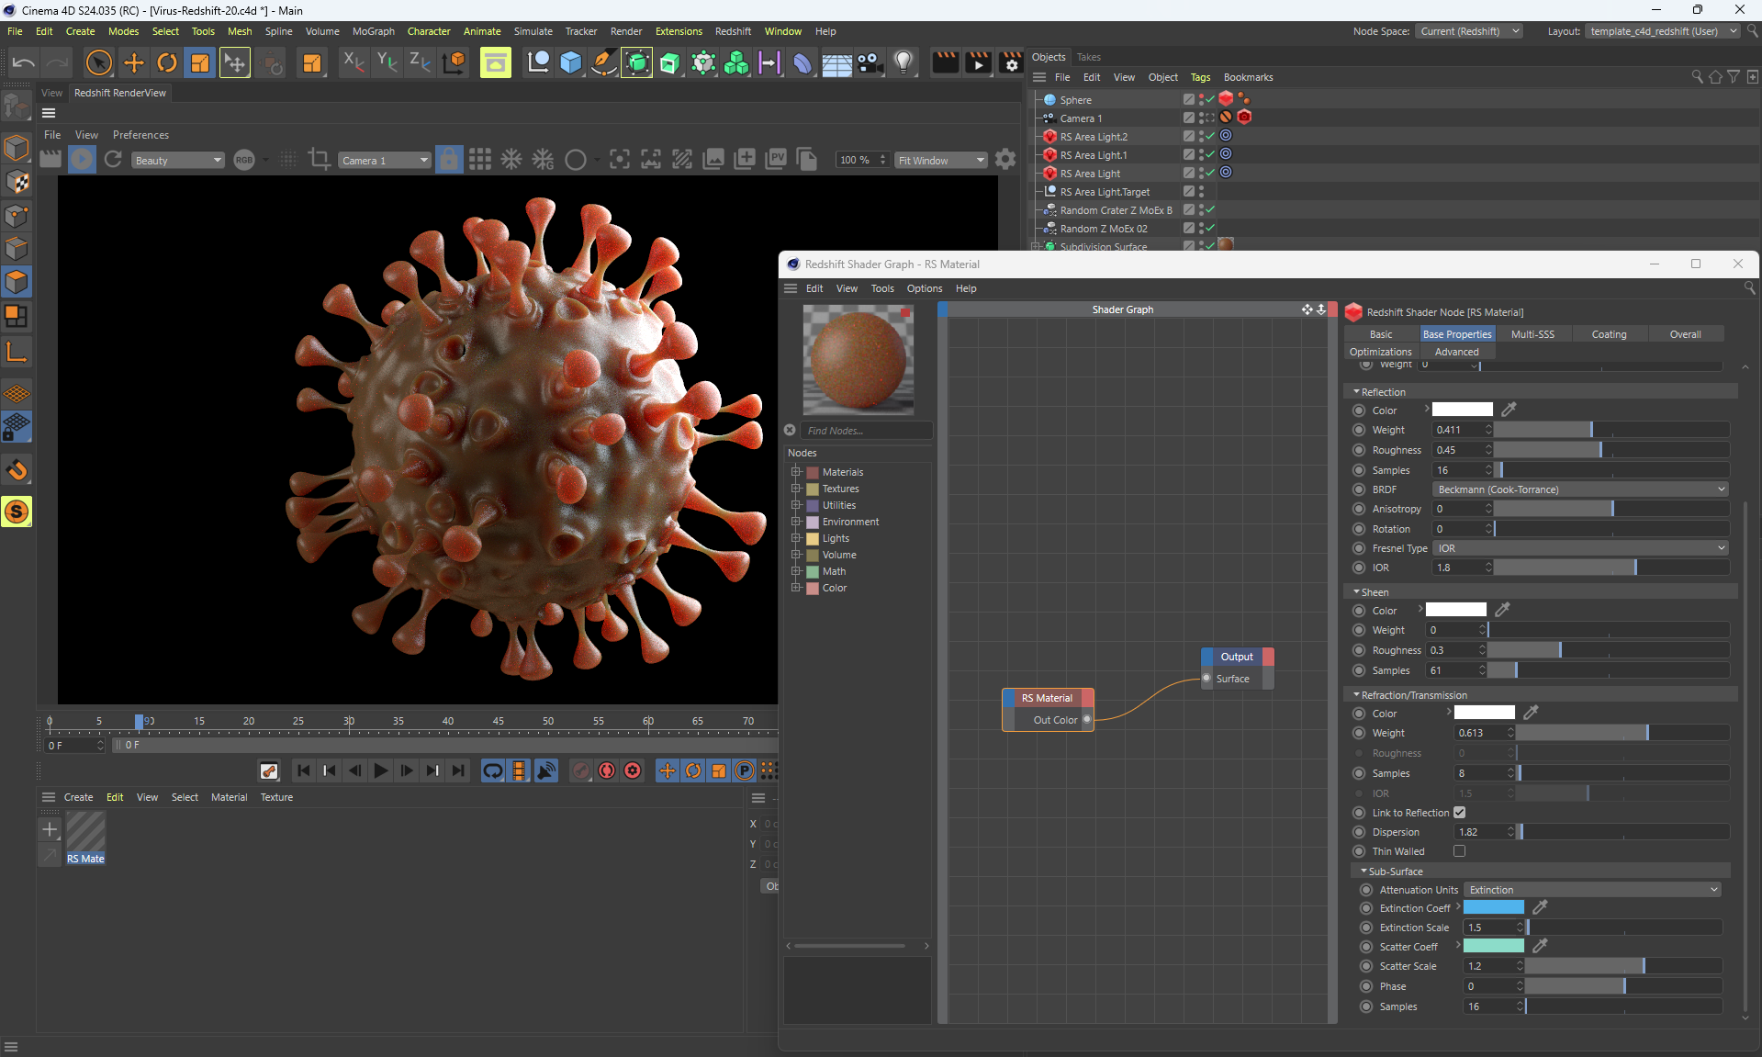This screenshot has width=1762, height=1057.
Task: Click the Undo arrow icon
Action: click(24, 62)
